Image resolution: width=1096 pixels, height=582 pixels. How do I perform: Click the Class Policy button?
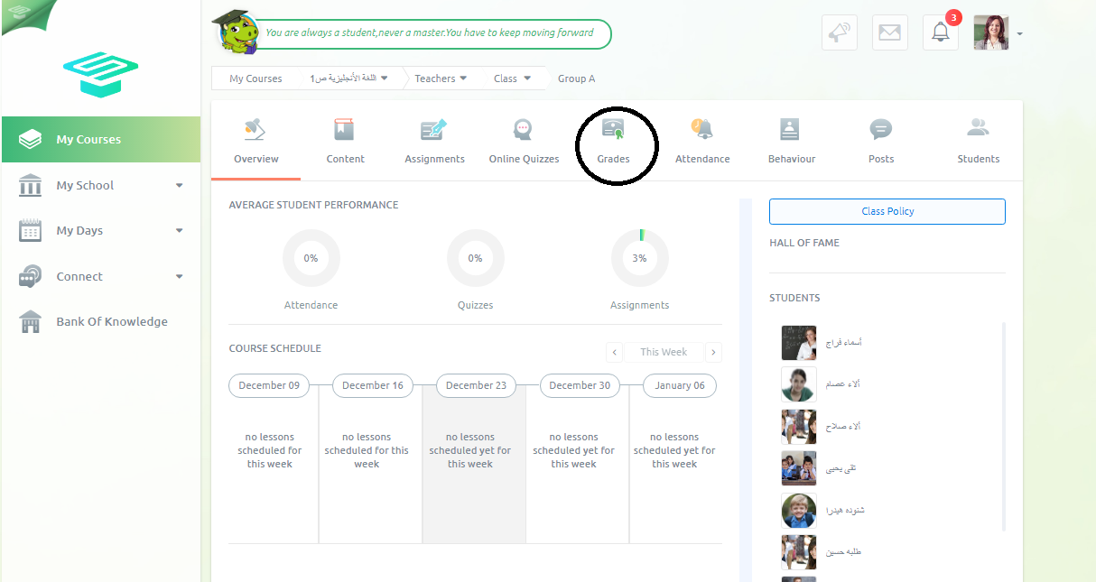[x=887, y=211]
